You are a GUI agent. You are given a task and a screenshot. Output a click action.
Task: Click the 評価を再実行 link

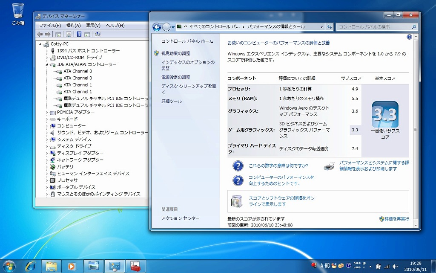coord(397,219)
